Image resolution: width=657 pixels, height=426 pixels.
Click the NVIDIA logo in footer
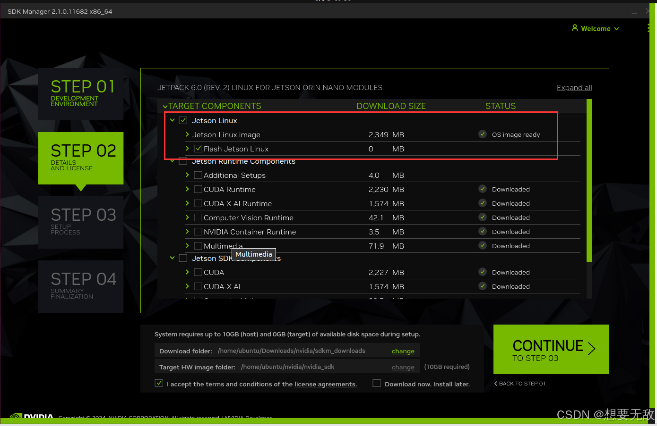click(x=32, y=417)
